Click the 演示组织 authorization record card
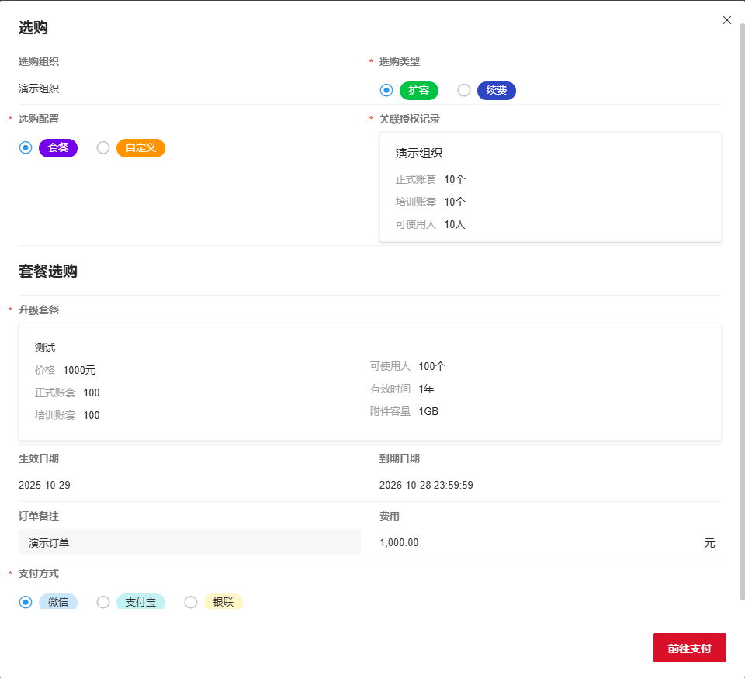Viewport: 745px width, 678px height. tap(550, 187)
